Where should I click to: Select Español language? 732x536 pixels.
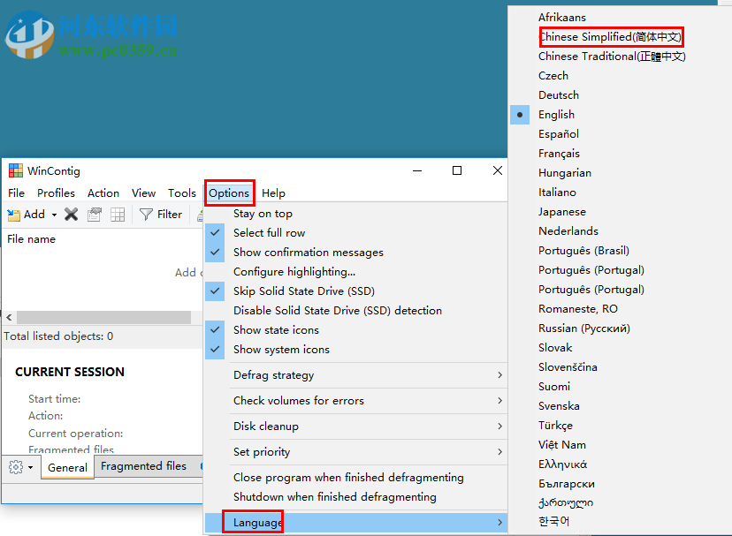point(559,134)
